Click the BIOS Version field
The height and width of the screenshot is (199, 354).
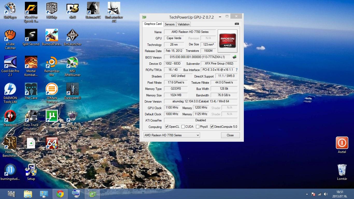tap(197, 57)
